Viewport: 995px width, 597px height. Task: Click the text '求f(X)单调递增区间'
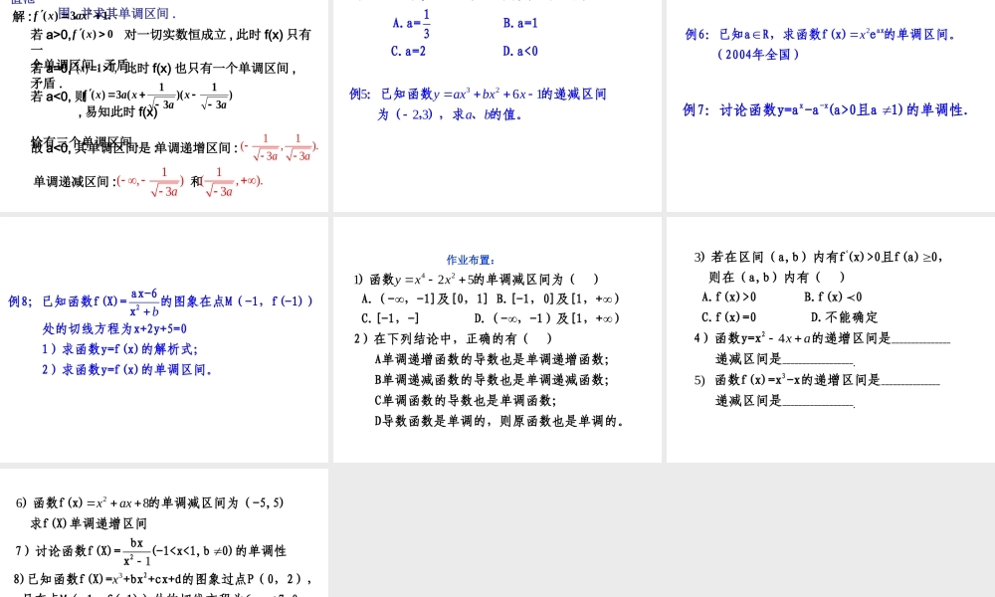[89, 523]
